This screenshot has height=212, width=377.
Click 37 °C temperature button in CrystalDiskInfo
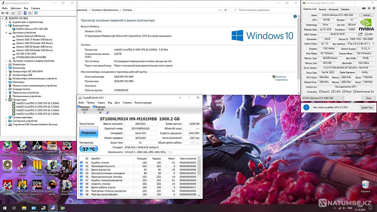(x=89, y=149)
